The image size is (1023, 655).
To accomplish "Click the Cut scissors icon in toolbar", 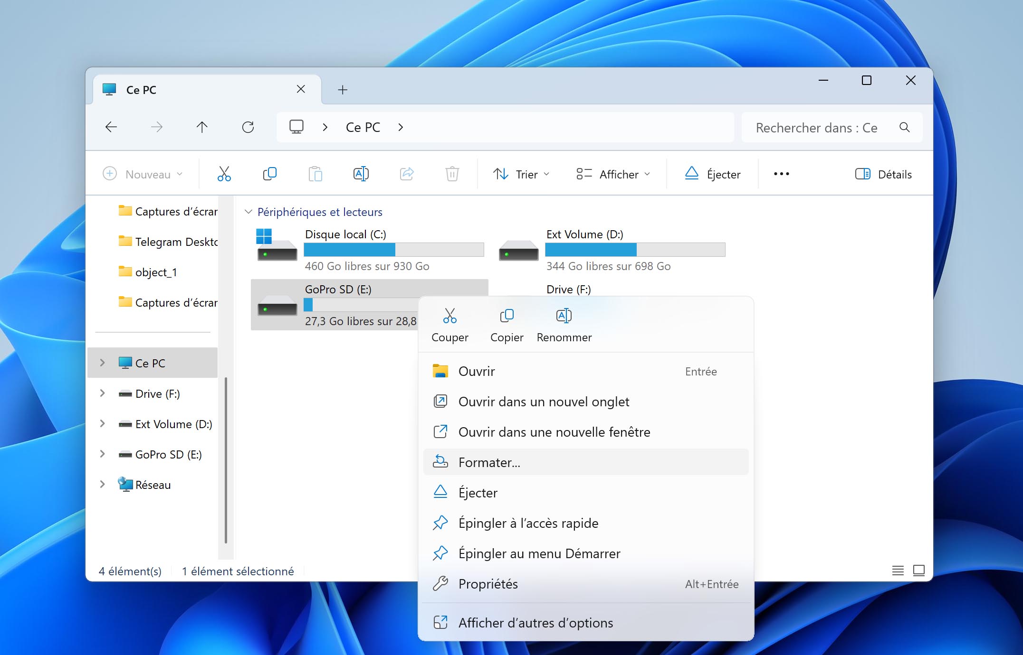I will (x=224, y=174).
